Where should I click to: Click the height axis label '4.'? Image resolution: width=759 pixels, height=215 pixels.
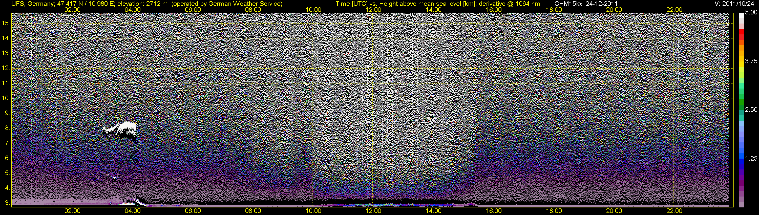7,188
